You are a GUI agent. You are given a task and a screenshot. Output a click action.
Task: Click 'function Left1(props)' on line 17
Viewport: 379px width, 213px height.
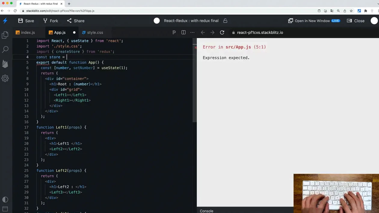59,127
